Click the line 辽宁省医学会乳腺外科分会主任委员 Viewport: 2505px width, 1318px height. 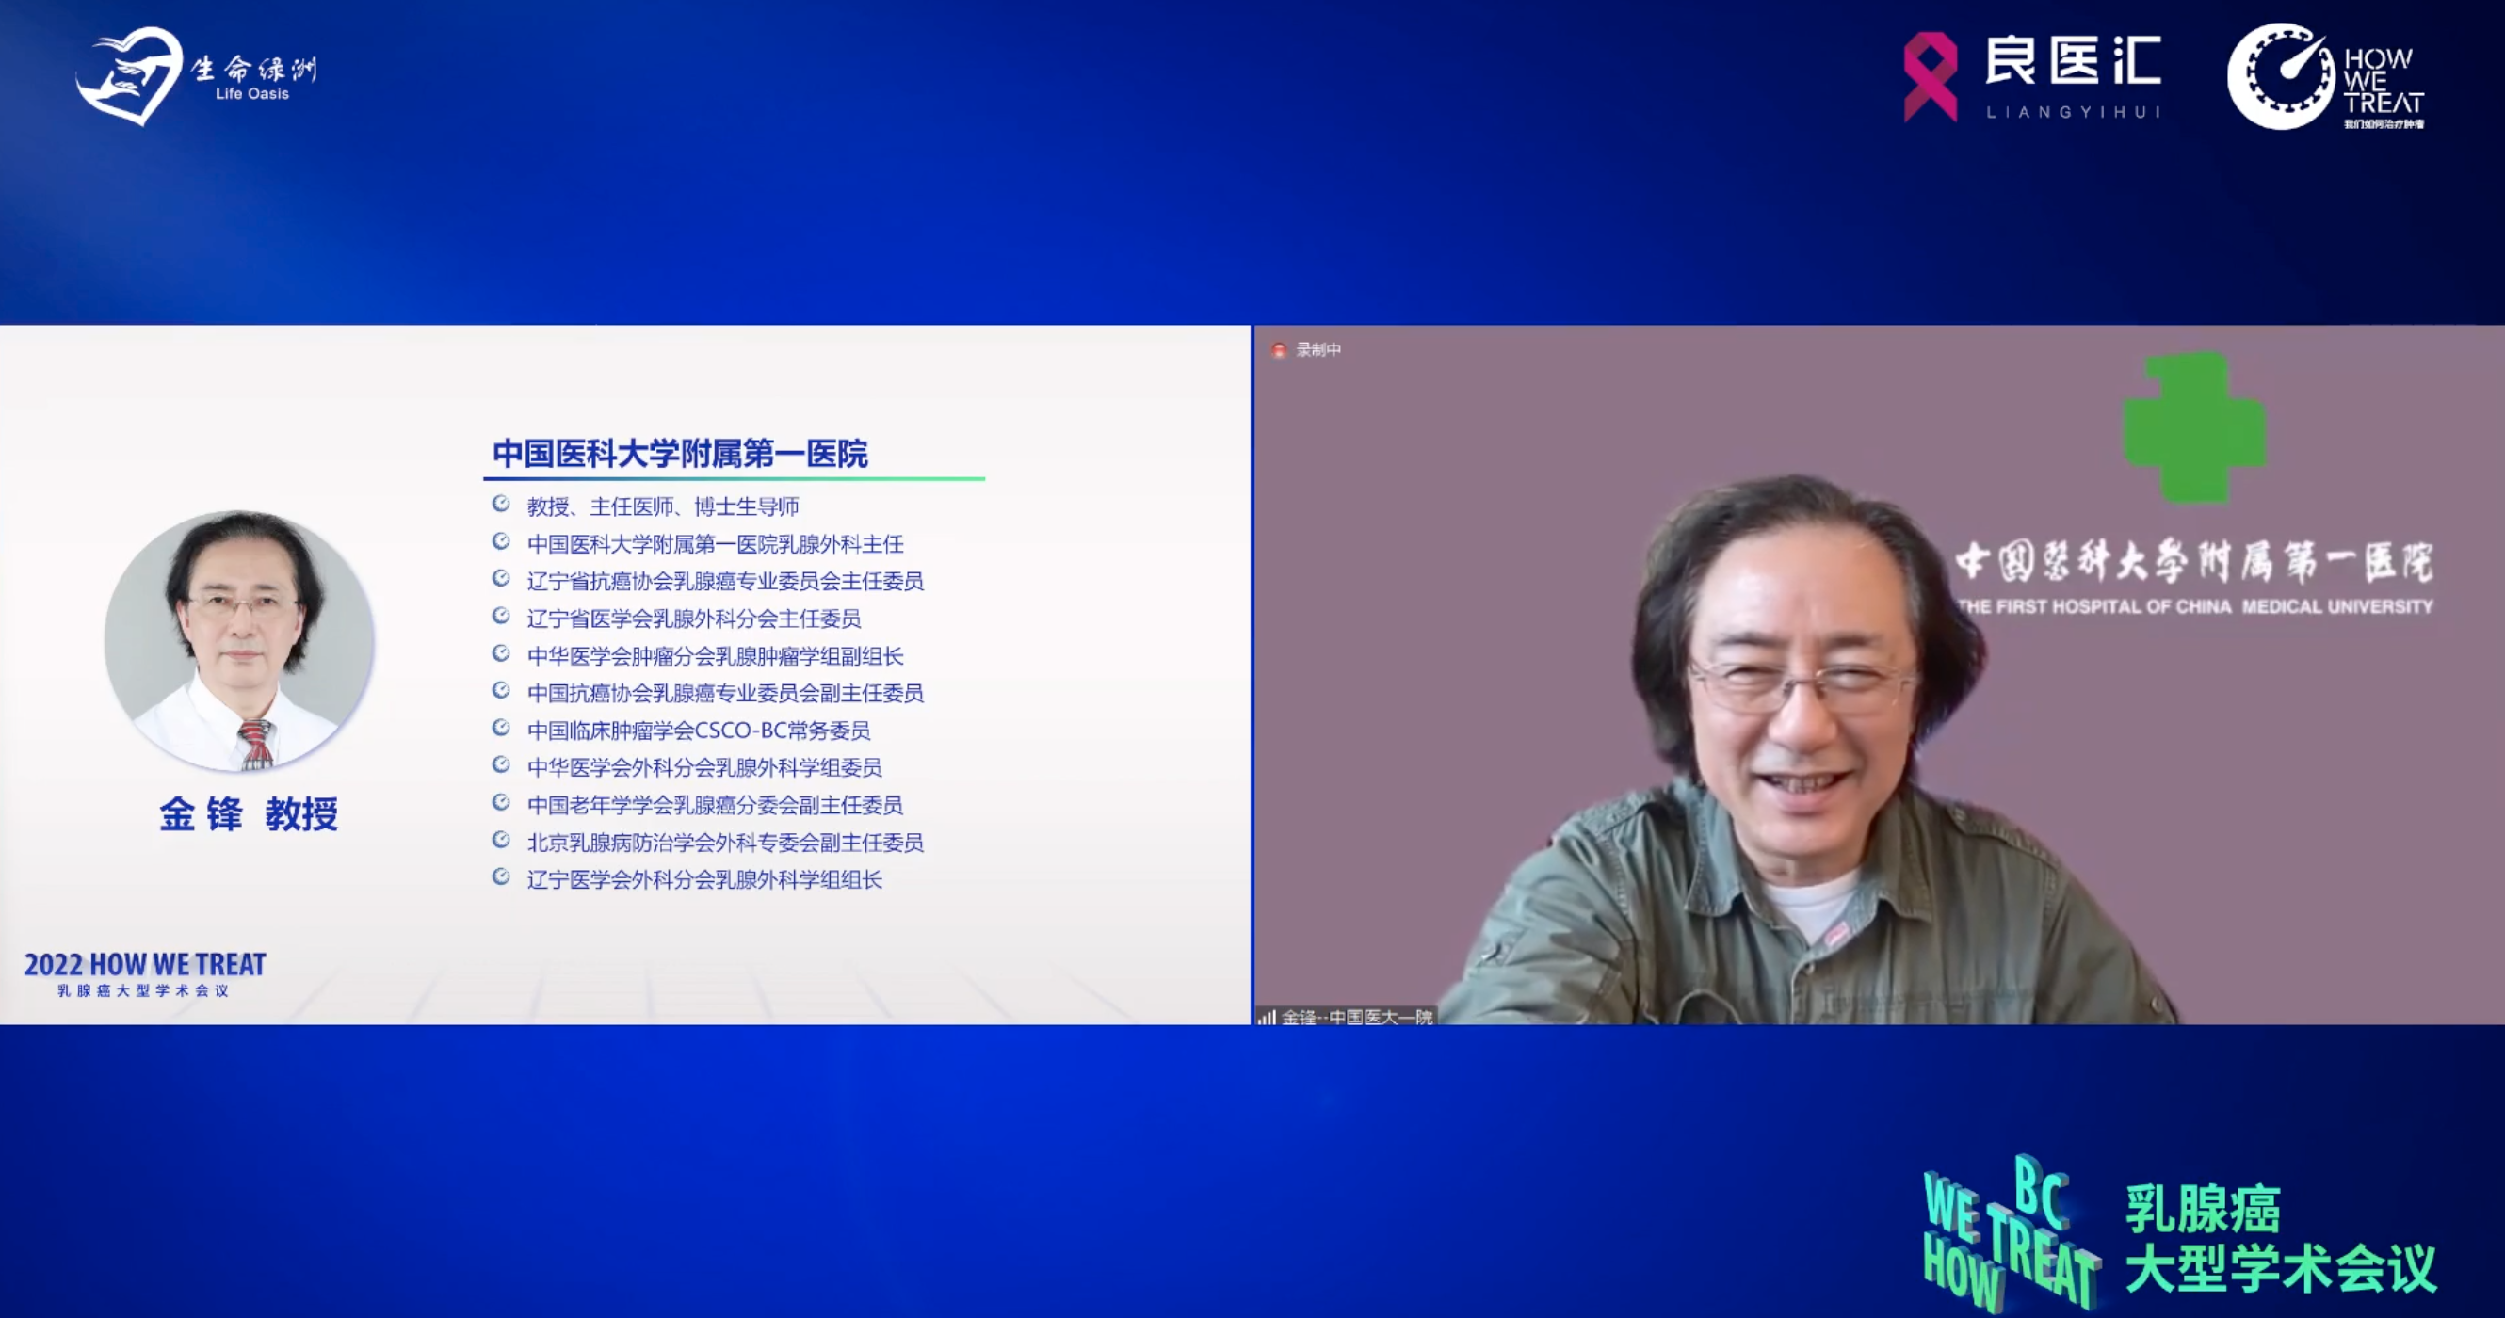[693, 619]
